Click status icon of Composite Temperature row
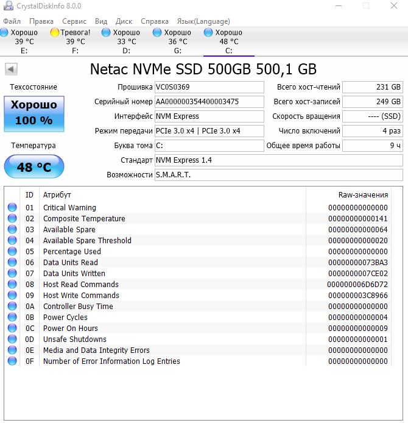The width and height of the screenshot is (408, 423). point(12,218)
